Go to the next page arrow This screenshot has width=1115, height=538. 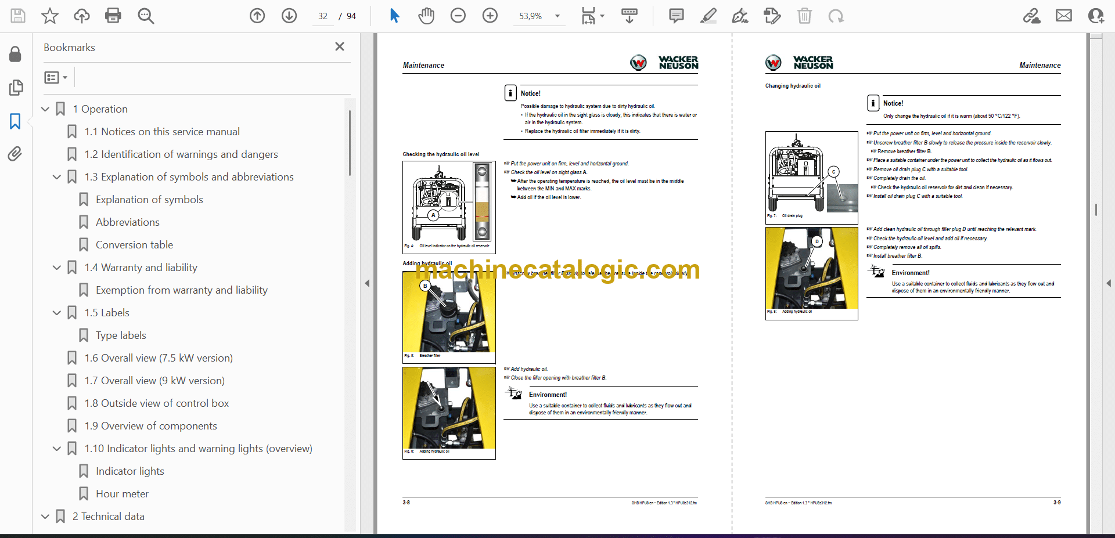coord(289,16)
